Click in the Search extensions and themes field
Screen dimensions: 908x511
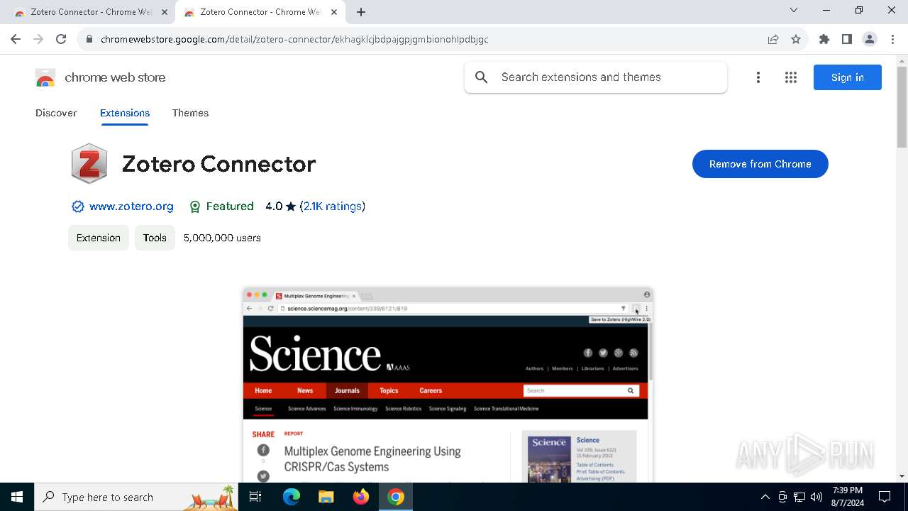(x=596, y=77)
